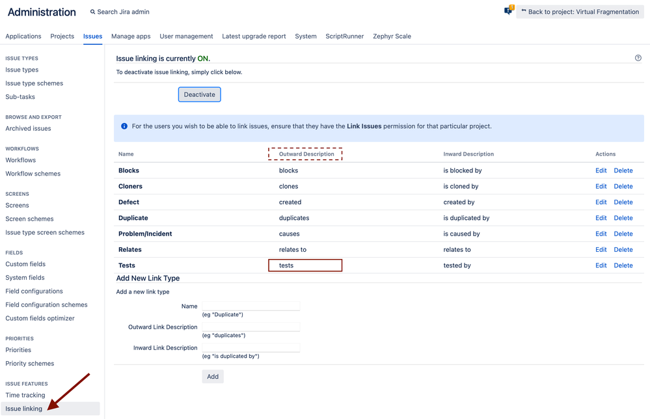Click the 'tests' outward description cell
The width and height of the screenshot is (650, 419).
286,265
